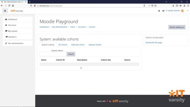This screenshot has height=107, width=190.
Task: Click the Accounts breadcrumb link
Action: pos(82,27)
